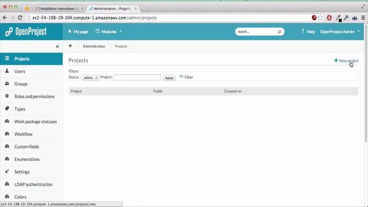Open new blank browser tab button
Viewport: 368px width, 207px height.
145,9
